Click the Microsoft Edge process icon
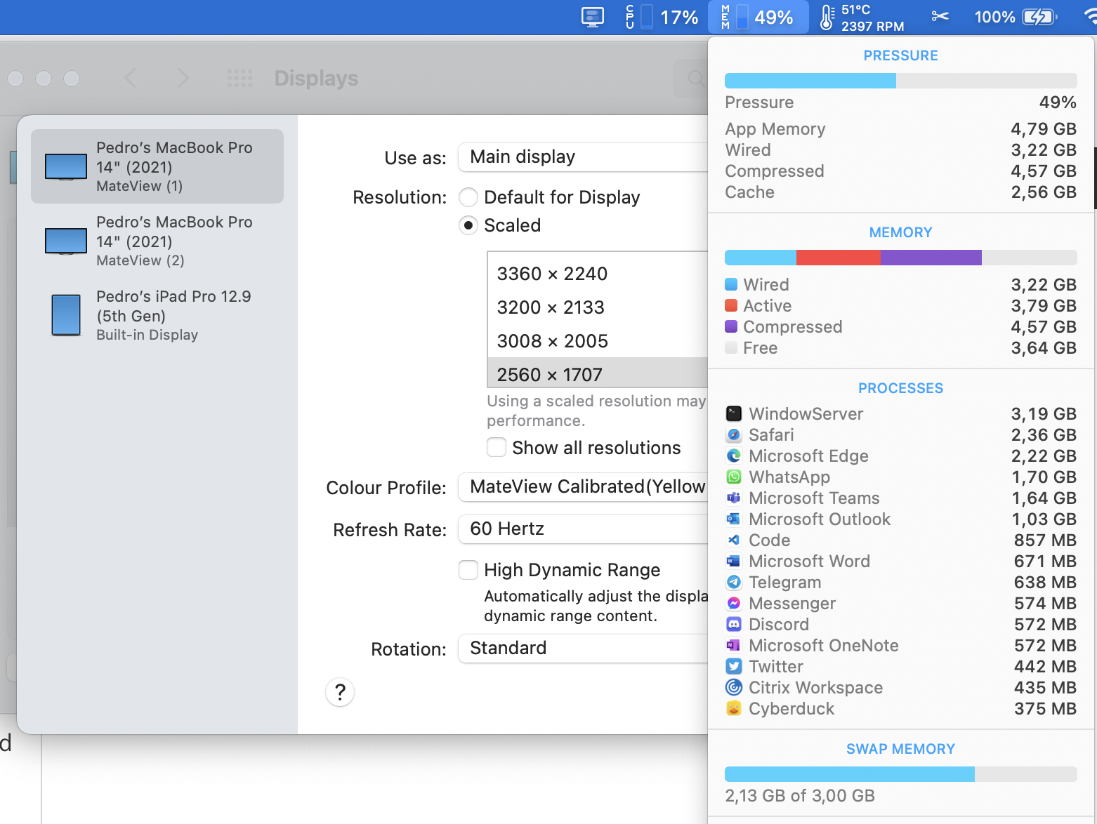 click(734, 456)
